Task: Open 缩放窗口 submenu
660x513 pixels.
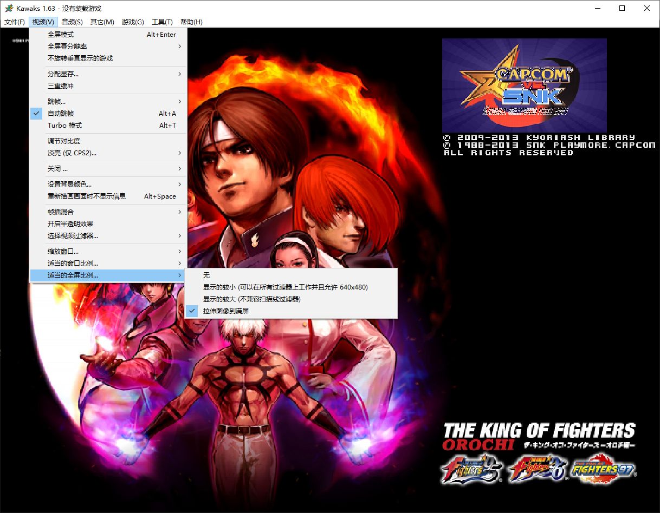Action: 63,252
